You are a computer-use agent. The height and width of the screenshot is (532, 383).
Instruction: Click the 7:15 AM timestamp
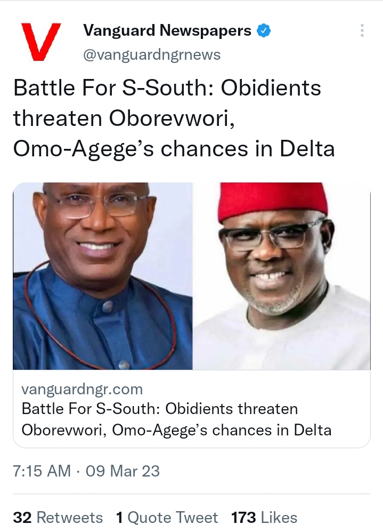click(x=42, y=471)
